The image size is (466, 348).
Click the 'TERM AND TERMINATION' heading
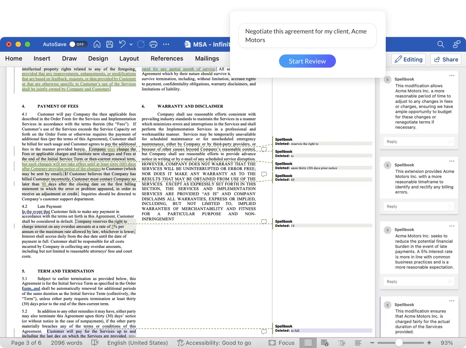66,271
